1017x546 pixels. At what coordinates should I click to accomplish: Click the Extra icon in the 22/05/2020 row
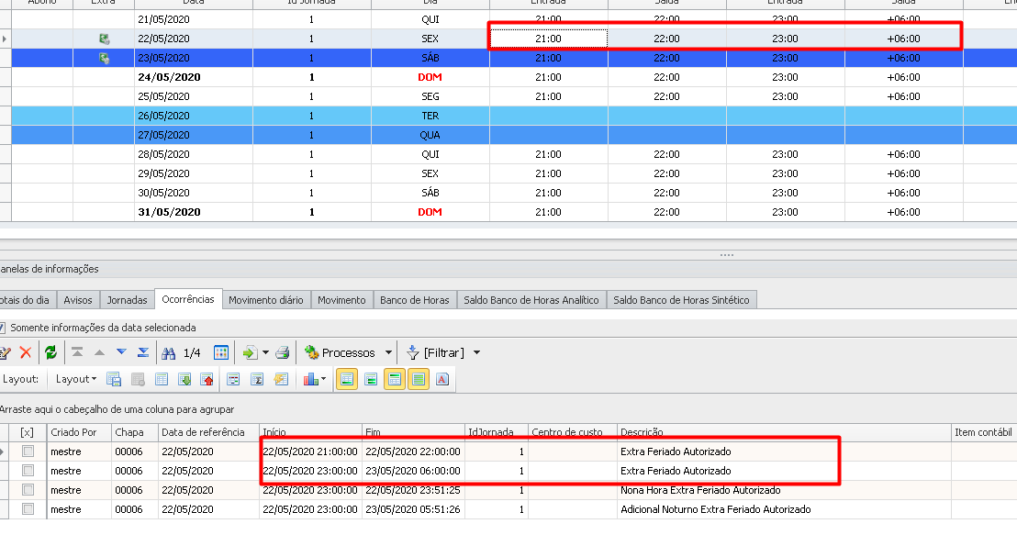click(104, 39)
